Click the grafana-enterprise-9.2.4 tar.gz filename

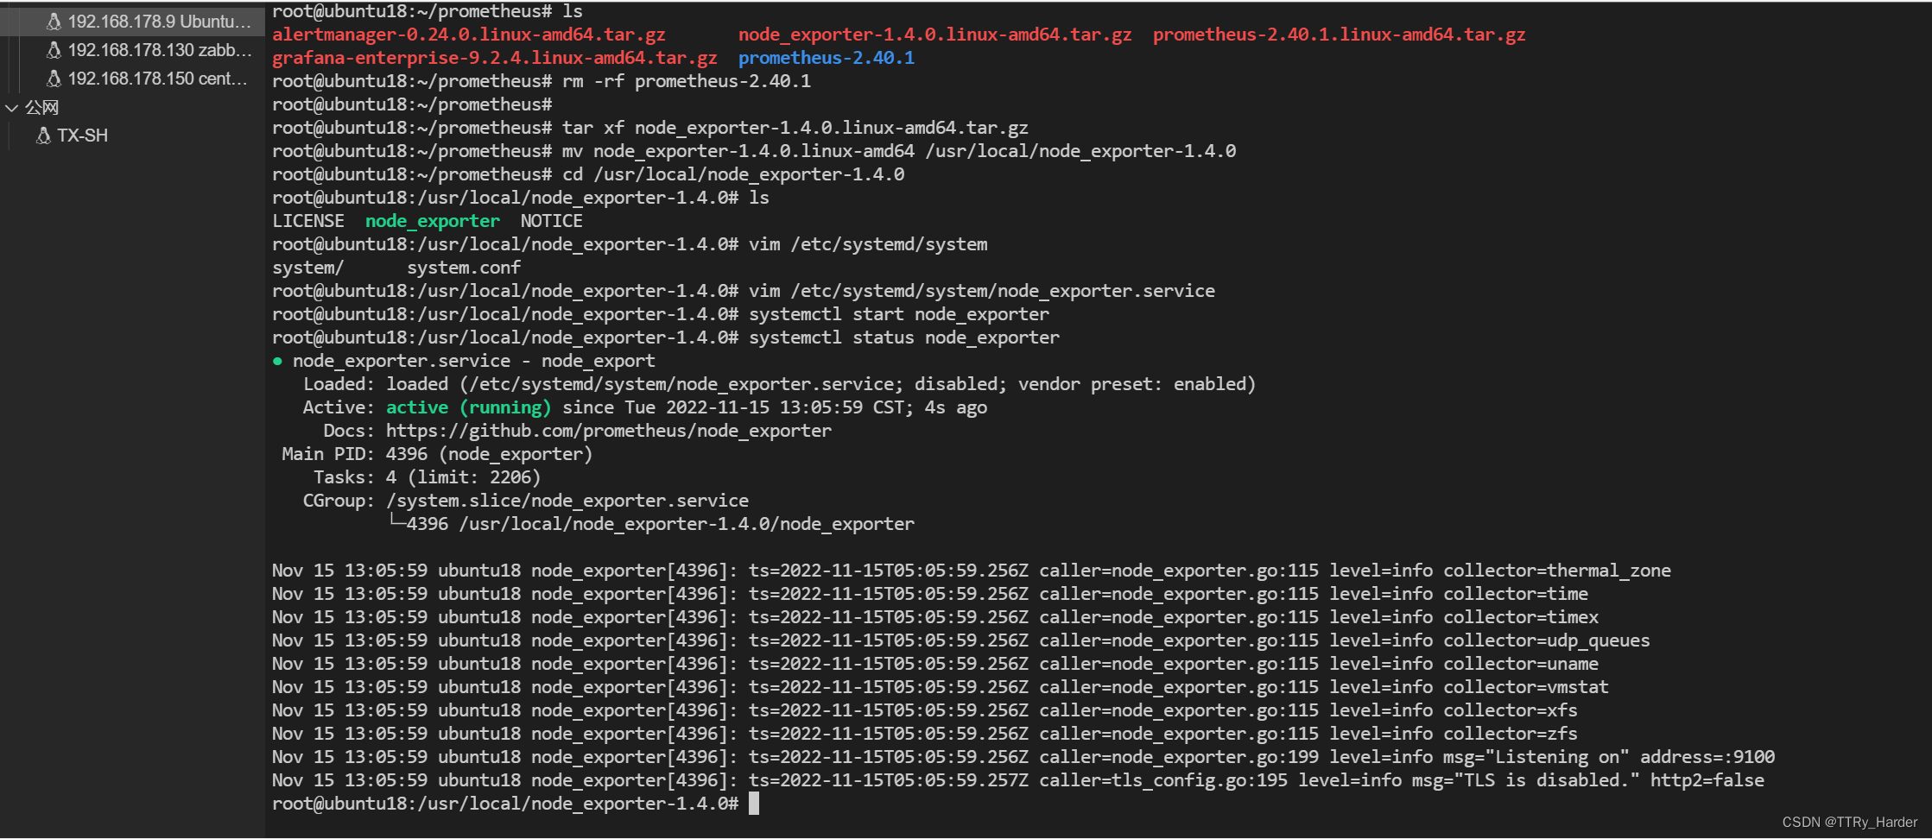coord(494,58)
